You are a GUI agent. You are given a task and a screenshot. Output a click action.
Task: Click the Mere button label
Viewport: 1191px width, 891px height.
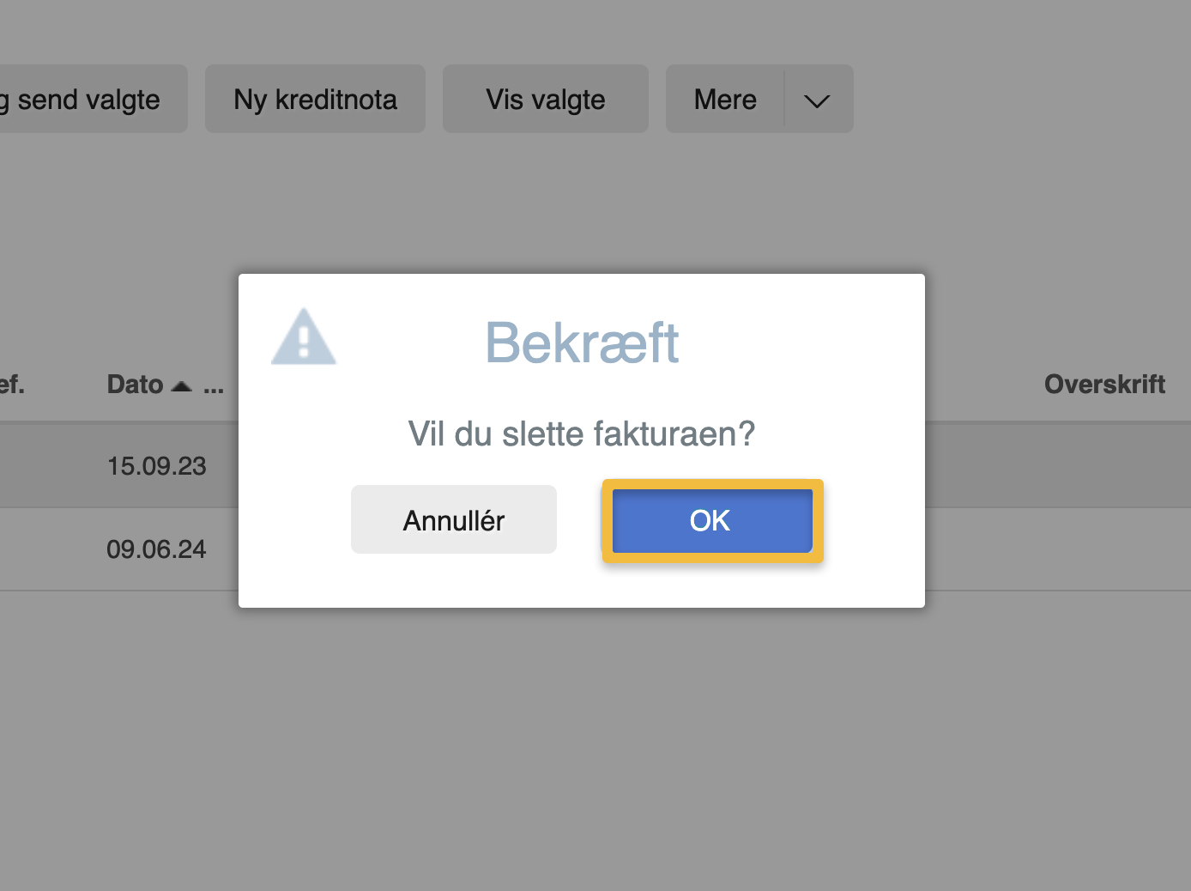coord(724,99)
